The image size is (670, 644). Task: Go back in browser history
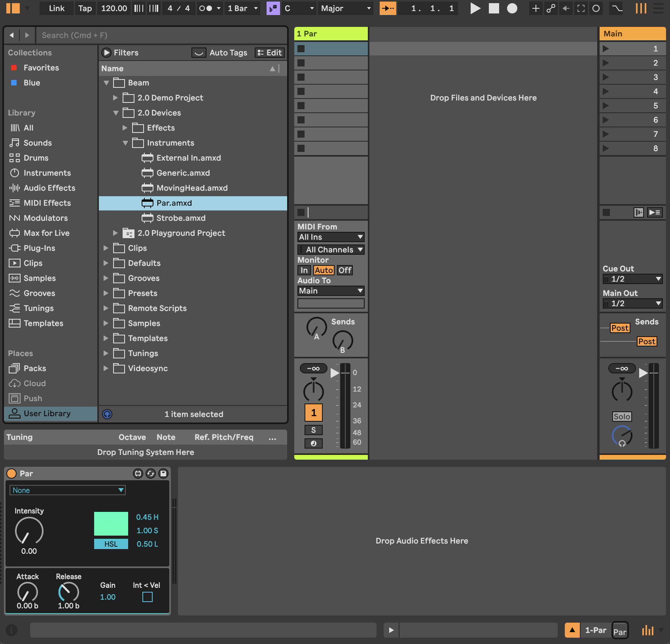pyautogui.click(x=12, y=35)
